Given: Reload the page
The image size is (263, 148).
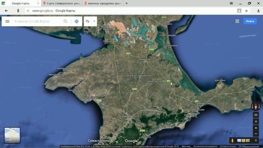Looking at the screenshot, I should tap(28, 11).
